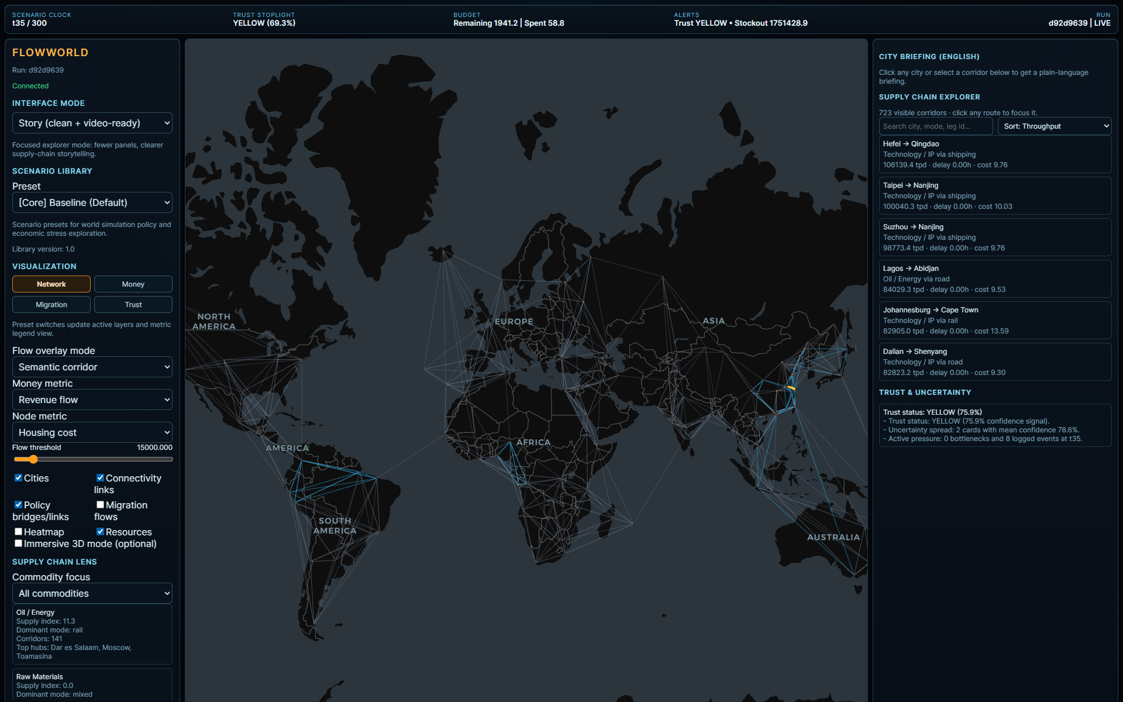This screenshot has width=1123, height=702.
Task: Click the SOUTH AMERICA map label
Action: click(x=335, y=526)
